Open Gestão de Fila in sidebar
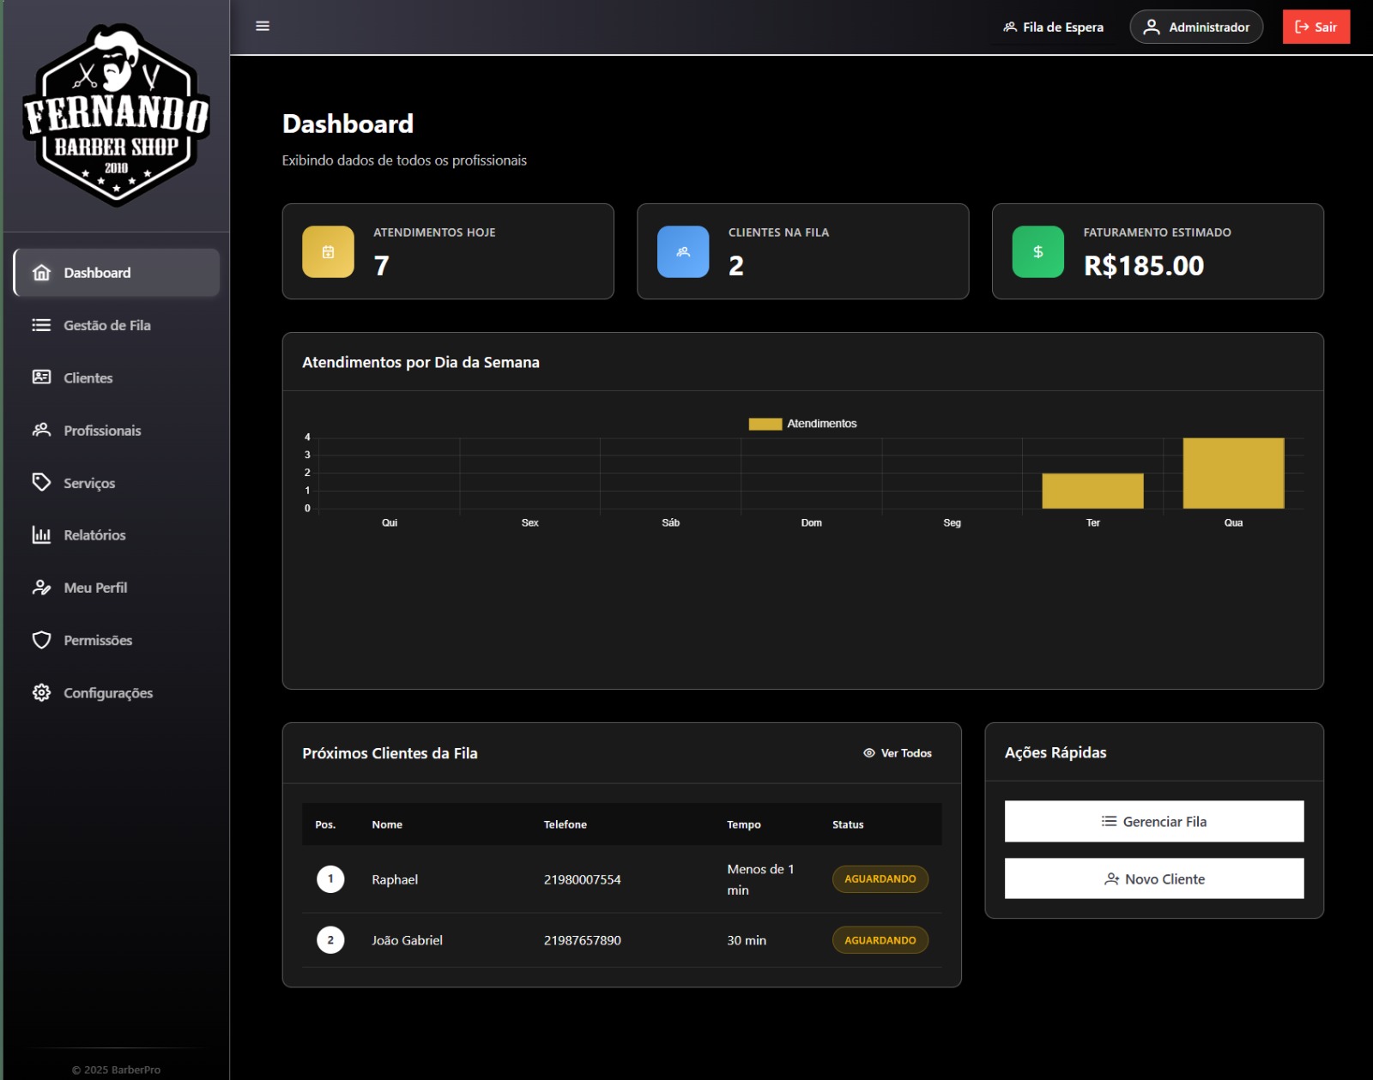This screenshot has height=1080, width=1373. 107,326
